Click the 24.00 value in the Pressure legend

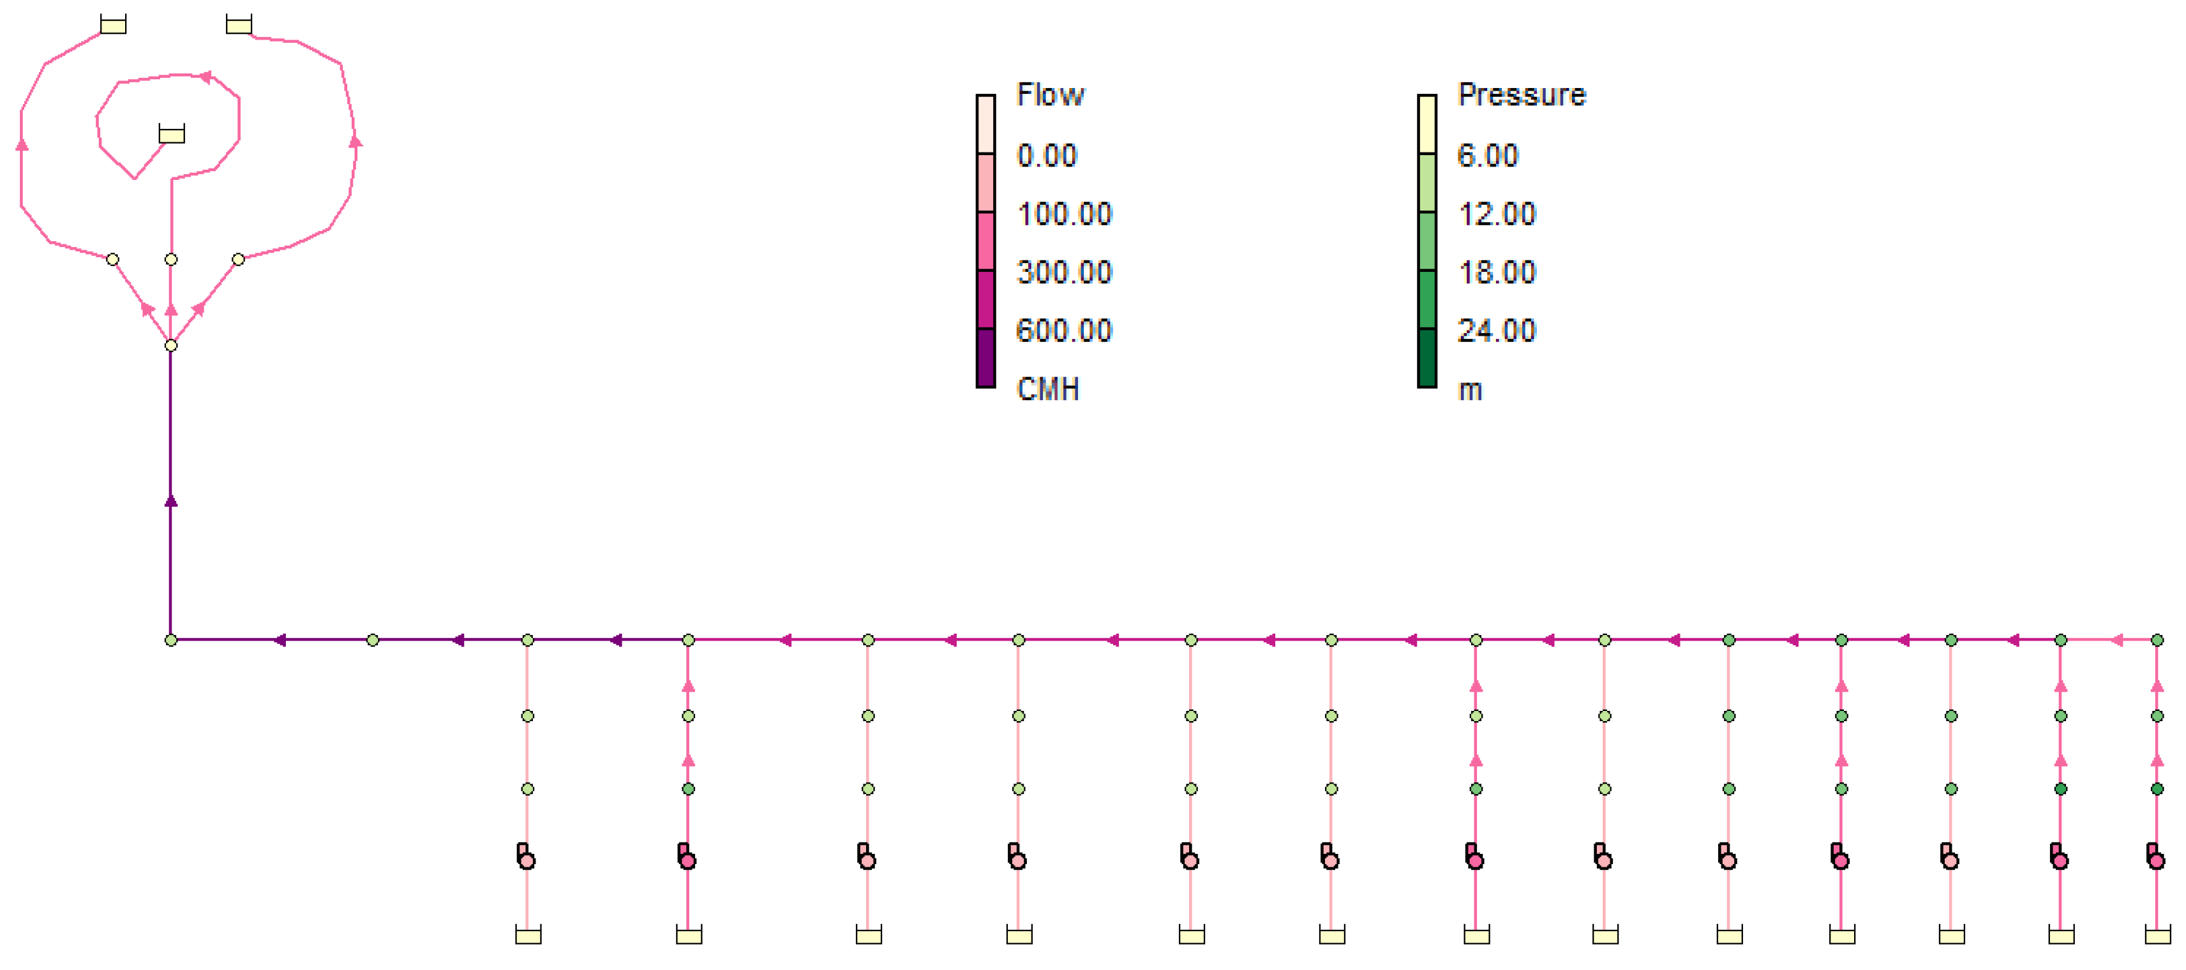pos(1496,330)
